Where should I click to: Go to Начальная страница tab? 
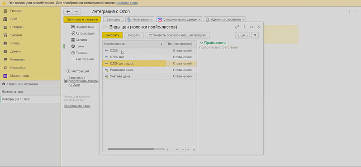tap(22, 84)
